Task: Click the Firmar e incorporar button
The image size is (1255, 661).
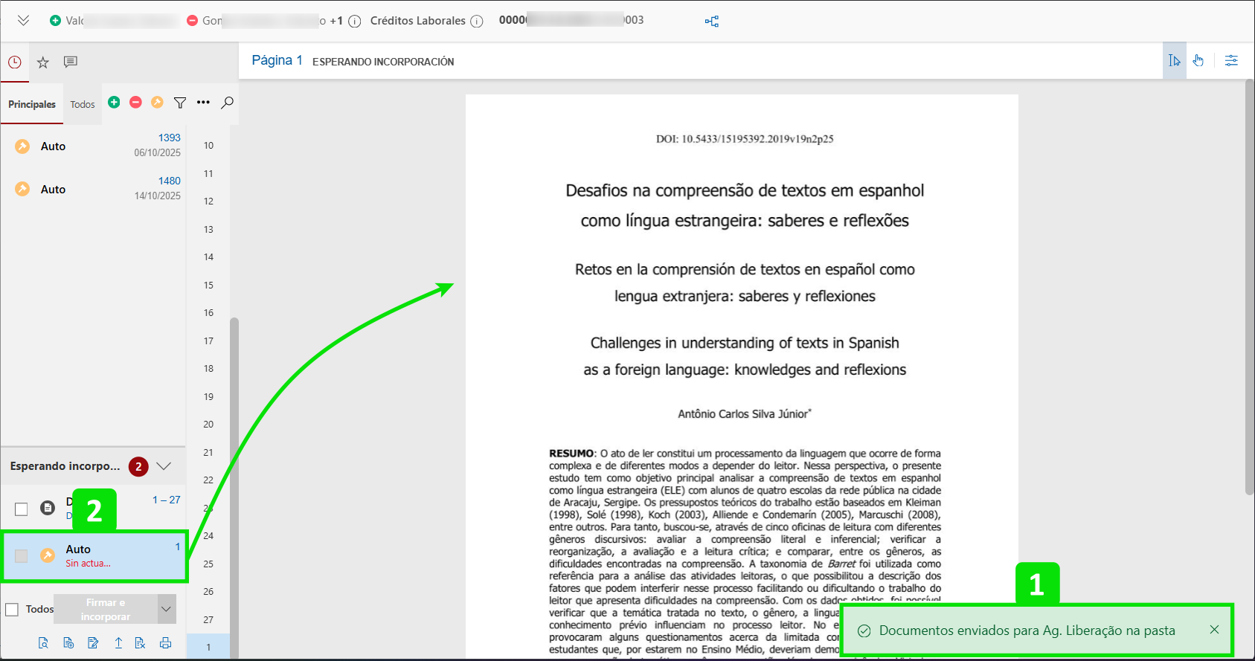Action: pos(106,609)
